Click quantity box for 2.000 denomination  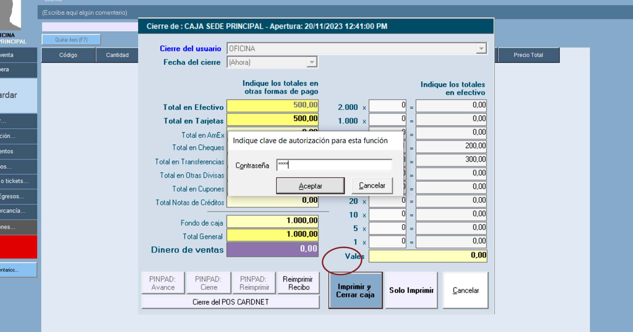(x=387, y=106)
